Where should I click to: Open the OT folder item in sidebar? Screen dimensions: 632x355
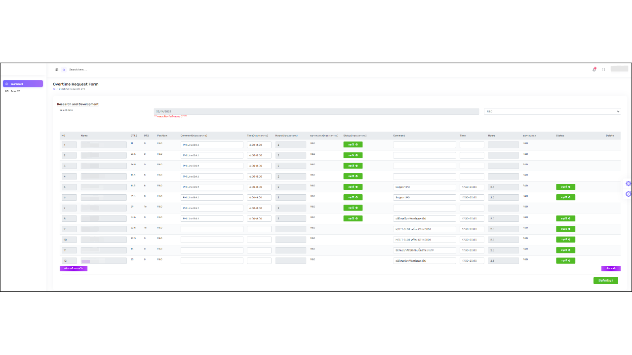(15, 91)
